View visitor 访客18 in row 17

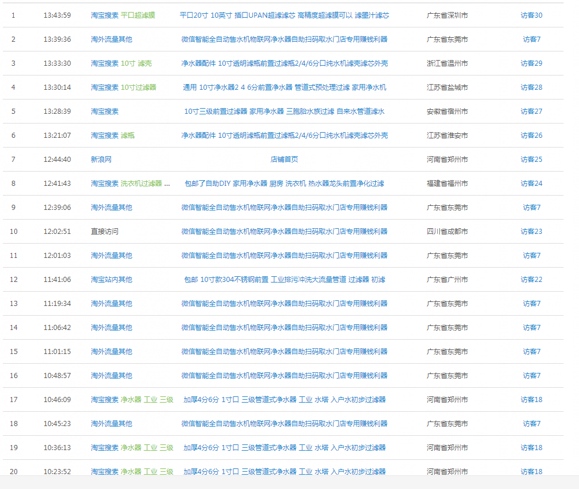point(532,399)
